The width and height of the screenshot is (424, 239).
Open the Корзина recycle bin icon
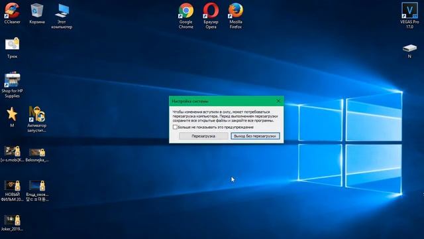click(x=37, y=13)
